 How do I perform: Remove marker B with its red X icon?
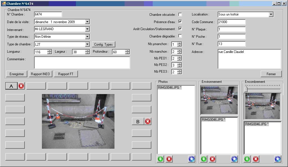pyautogui.click(x=147, y=121)
